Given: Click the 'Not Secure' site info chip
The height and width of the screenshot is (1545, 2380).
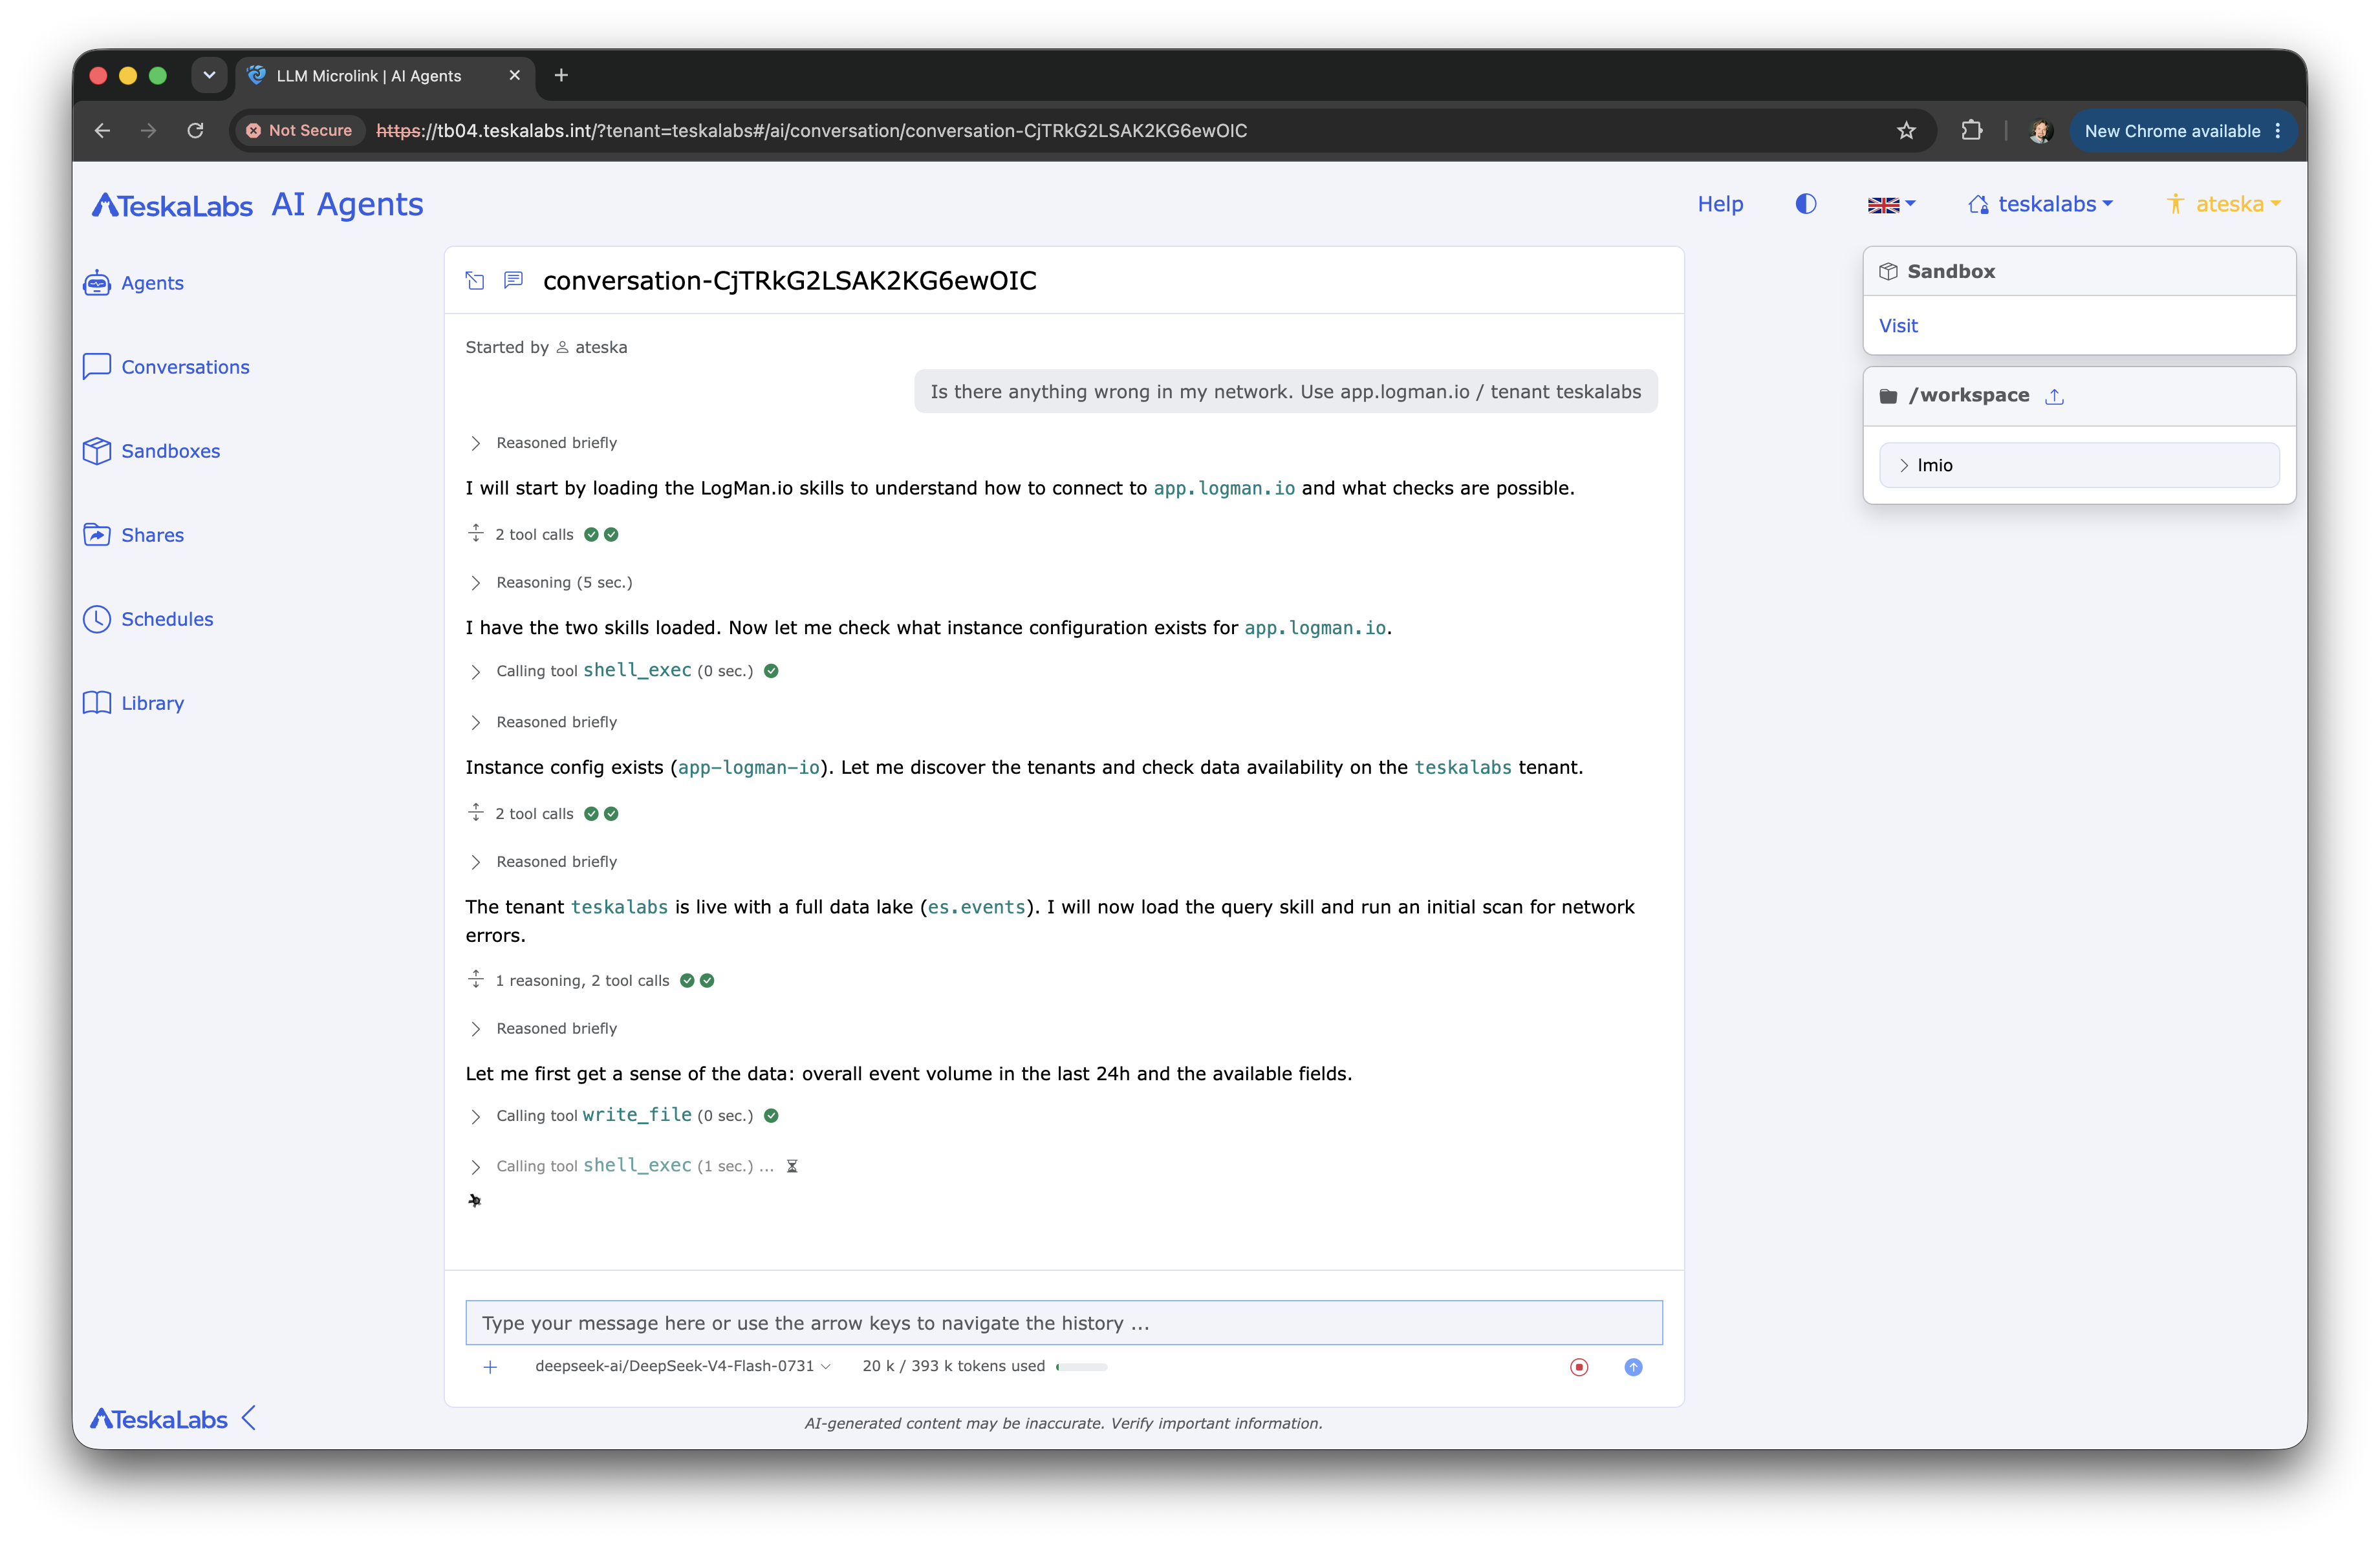Looking at the screenshot, I should pos(299,131).
